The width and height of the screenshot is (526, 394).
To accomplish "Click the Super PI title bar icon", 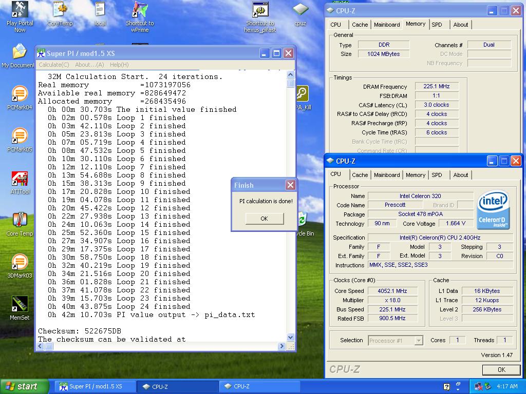I will pos(41,53).
